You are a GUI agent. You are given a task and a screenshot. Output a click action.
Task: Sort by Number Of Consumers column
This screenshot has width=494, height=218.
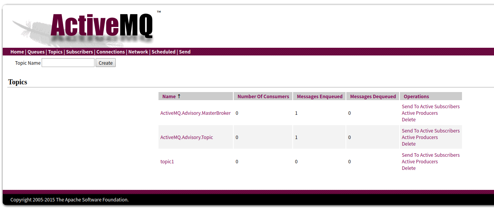tap(263, 96)
